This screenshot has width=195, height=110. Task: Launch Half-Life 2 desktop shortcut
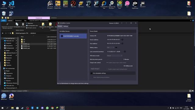coord(81,4)
